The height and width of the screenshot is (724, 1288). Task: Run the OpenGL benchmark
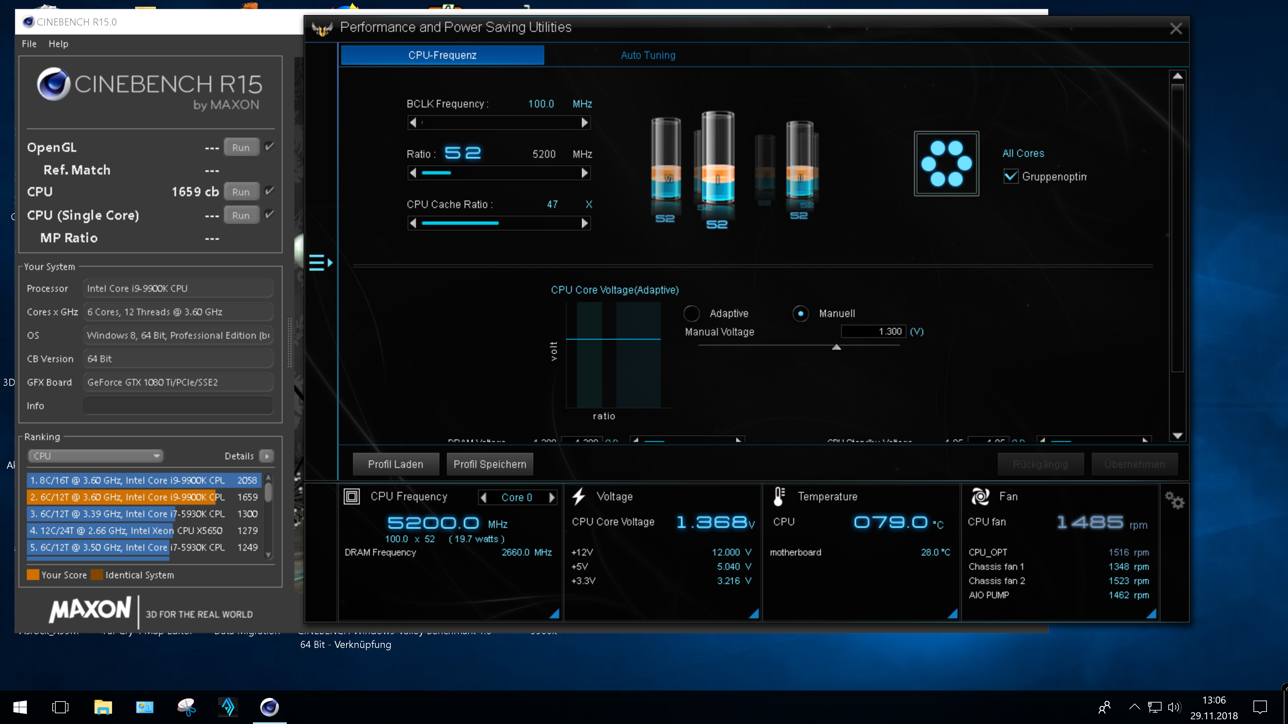click(x=241, y=147)
